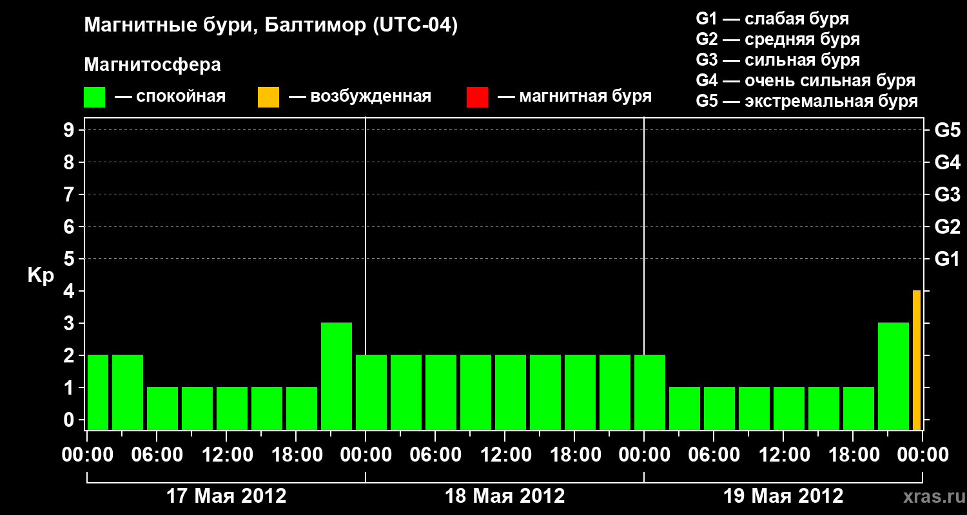Click the '— возбужденная' legend label
The width and height of the screenshot is (967, 515).
tap(360, 97)
